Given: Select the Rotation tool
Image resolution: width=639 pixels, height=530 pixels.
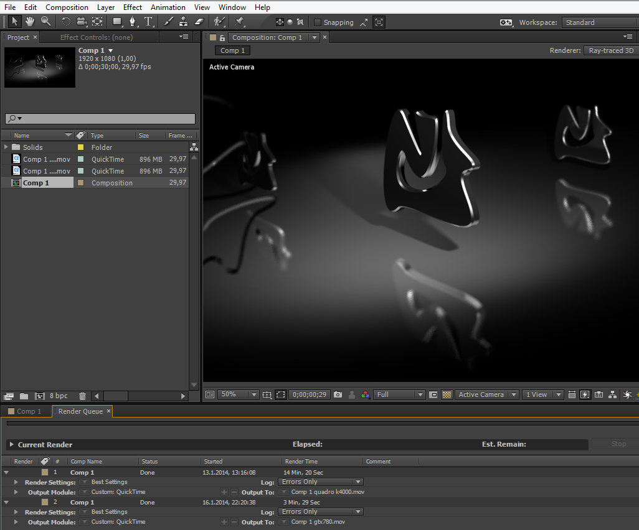Looking at the screenshot, I should click(66, 22).
